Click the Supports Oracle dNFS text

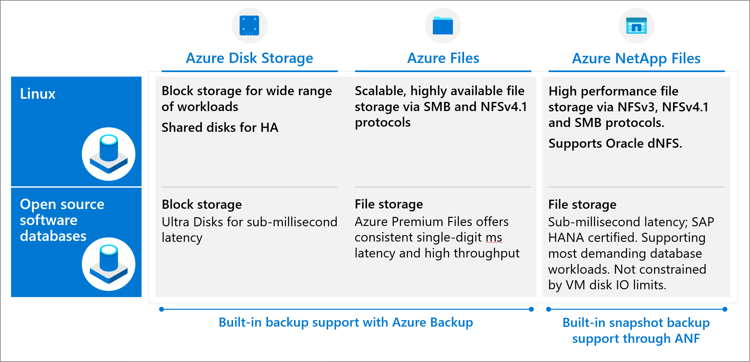click(615, 144)
